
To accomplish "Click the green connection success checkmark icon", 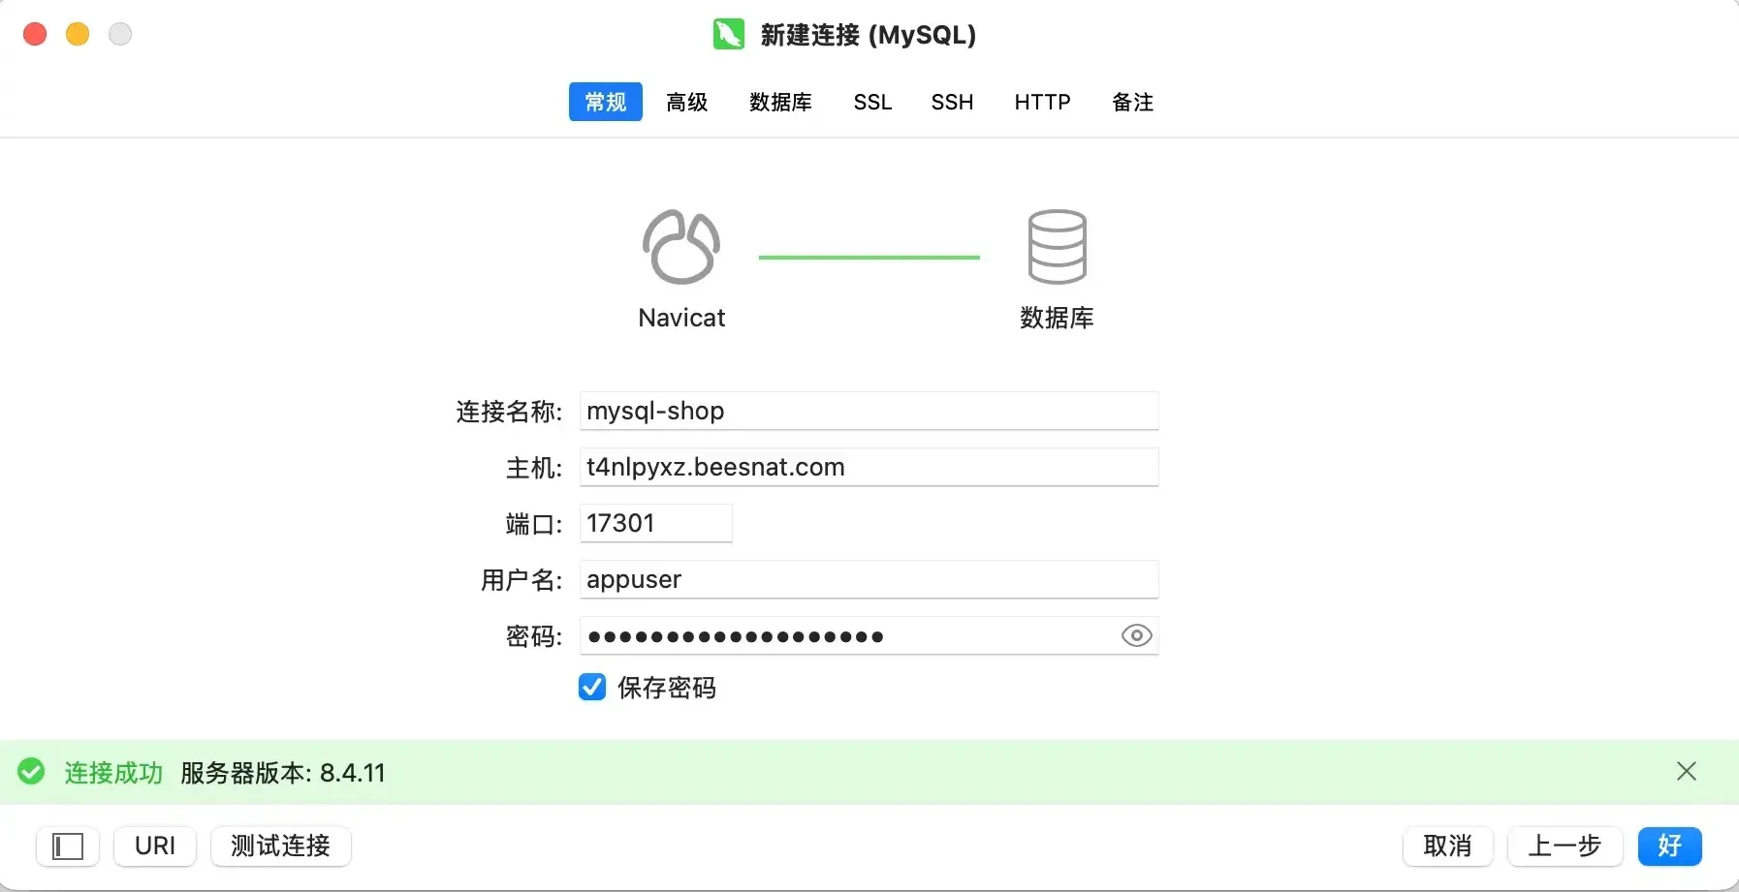I will 31,772.
